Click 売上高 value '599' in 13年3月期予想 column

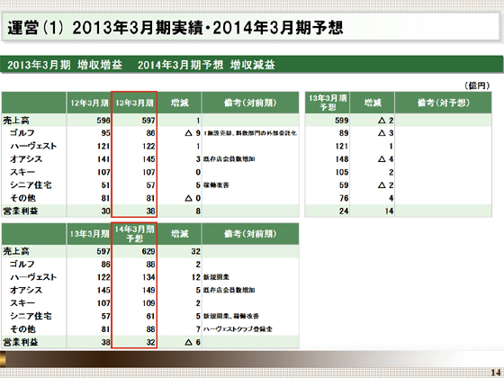(x=341, y=121)
